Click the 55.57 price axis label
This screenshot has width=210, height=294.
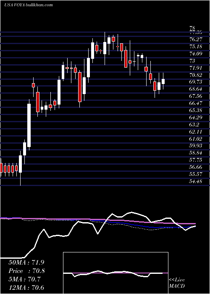(x=196, y=174)
